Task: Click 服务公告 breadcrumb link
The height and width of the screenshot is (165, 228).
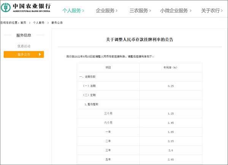Action: [57, 23]
